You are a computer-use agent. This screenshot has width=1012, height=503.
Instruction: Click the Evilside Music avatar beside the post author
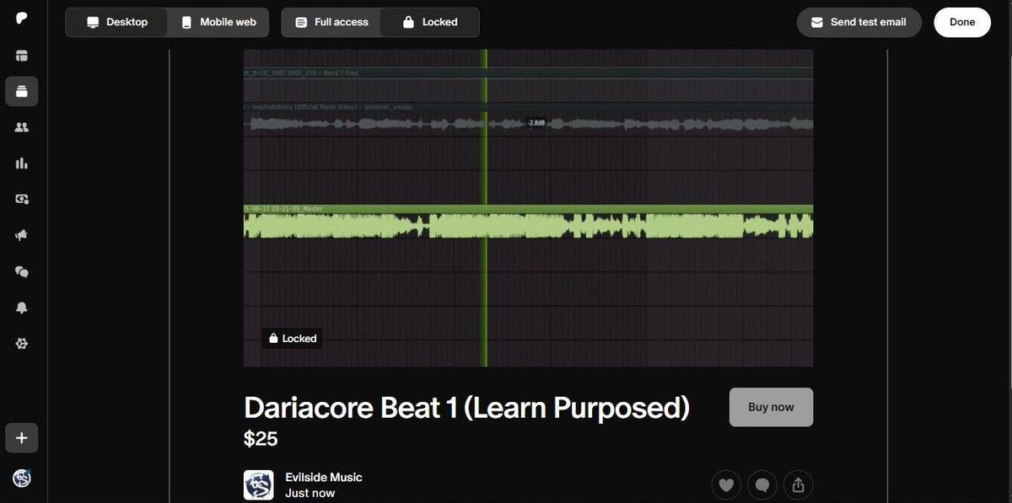(259, 485)
